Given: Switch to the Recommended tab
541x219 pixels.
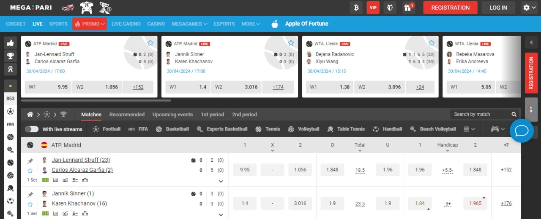Looking at the screenshot, I should click(127, 115).
